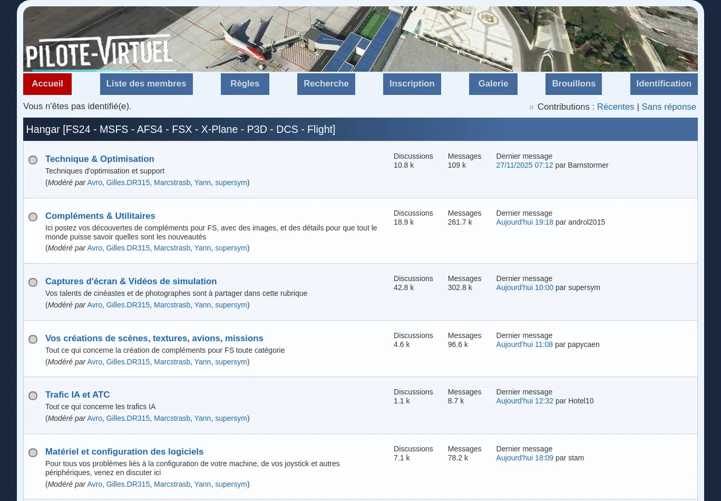Click the Pilote-Virtuel logo banner
This screenshot has width=721, height=501.
pos(99,52)
